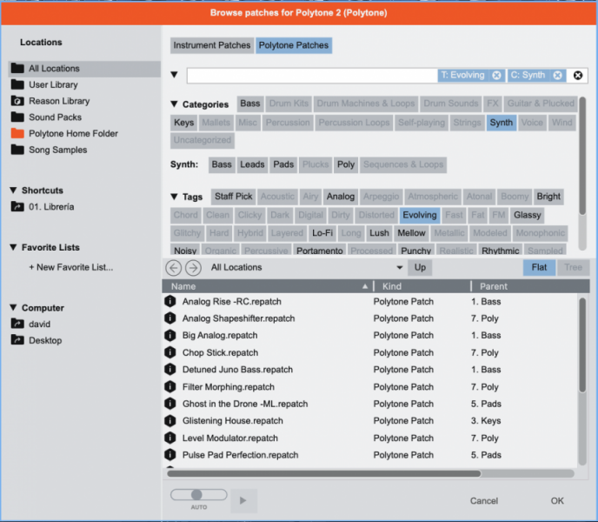Click the Sound Packs folder icon
598x522 pixels.
click(17, 117)
